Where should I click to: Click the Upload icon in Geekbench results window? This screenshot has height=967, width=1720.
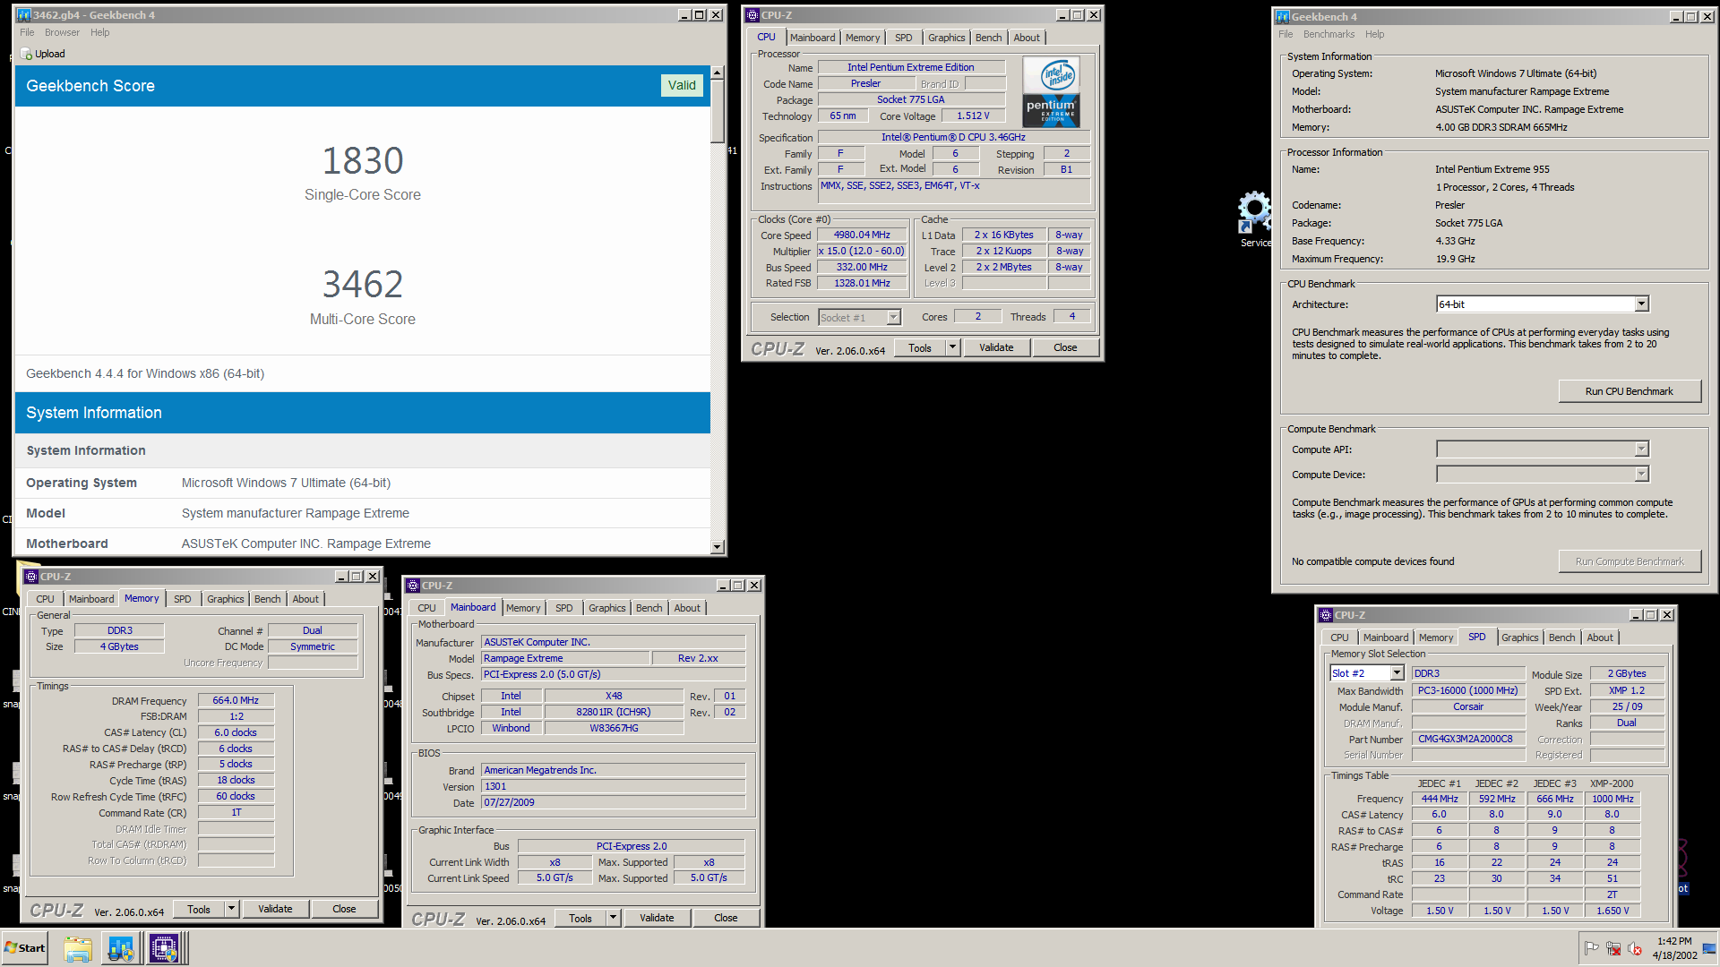26,54
